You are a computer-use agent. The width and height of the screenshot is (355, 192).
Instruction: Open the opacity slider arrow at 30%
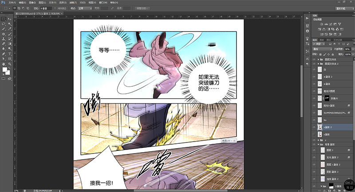353,49
